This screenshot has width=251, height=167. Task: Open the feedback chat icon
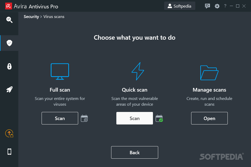208,6
